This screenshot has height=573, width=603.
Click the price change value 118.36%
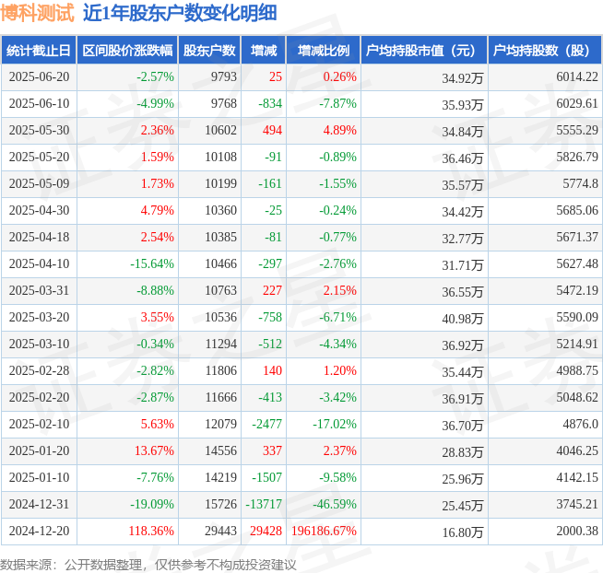151,531
